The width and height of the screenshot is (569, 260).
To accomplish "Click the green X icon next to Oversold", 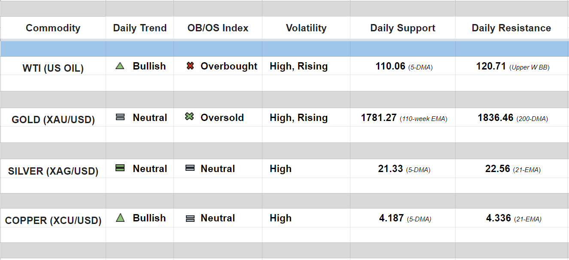I will 189,117.
